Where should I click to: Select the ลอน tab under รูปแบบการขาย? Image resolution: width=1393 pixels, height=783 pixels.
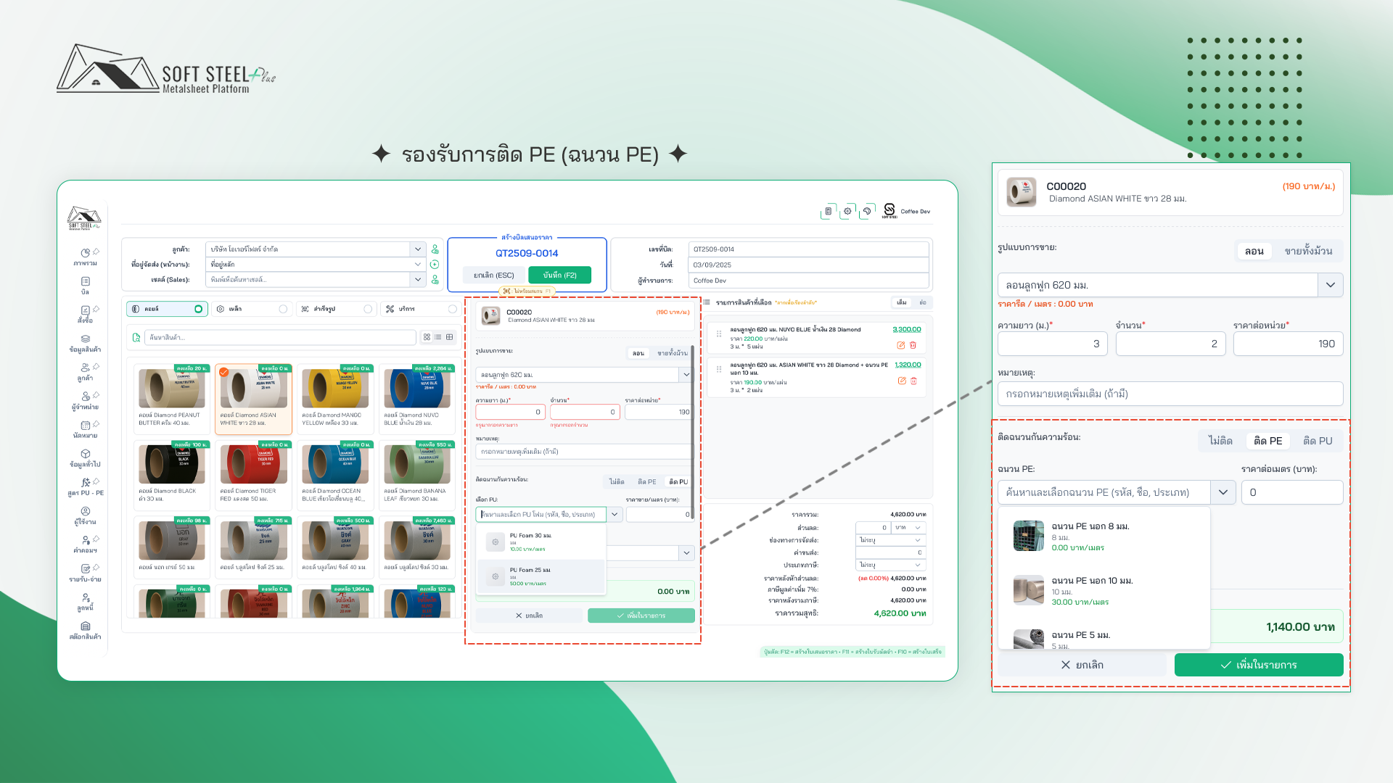click(1254, 251)
